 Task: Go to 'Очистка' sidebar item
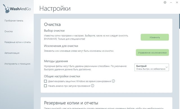8,31
